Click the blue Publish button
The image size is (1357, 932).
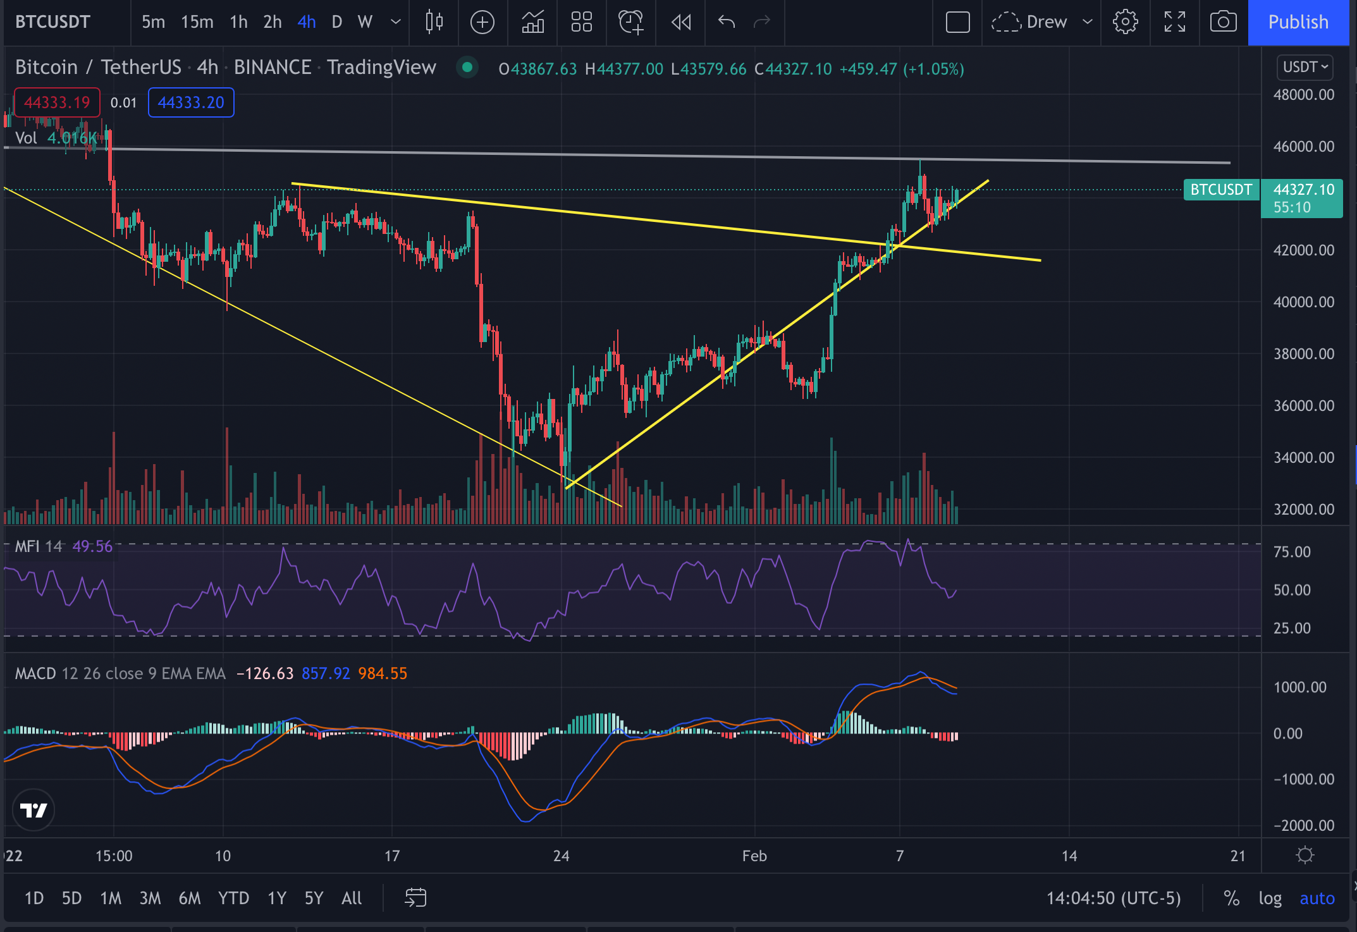(x=1298, y=22)
